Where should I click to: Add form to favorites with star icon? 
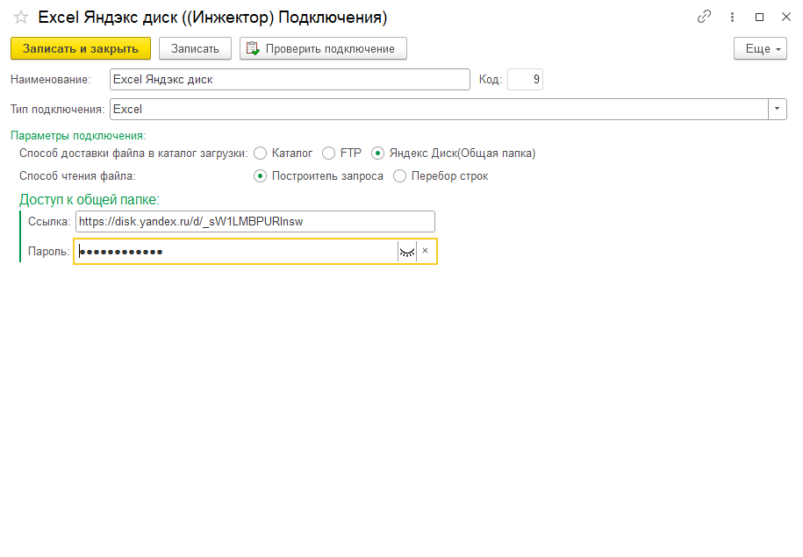(21, 18)
